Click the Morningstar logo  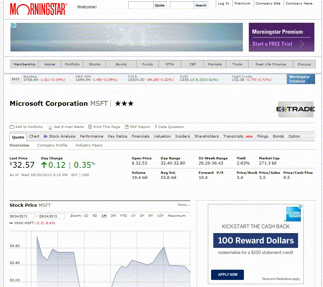(39, 9)
